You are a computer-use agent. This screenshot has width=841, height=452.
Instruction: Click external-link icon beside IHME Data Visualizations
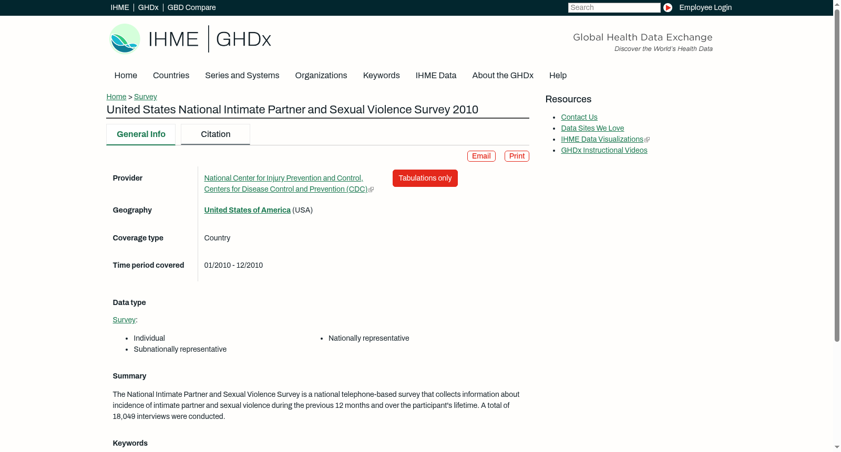coord(647,140)
